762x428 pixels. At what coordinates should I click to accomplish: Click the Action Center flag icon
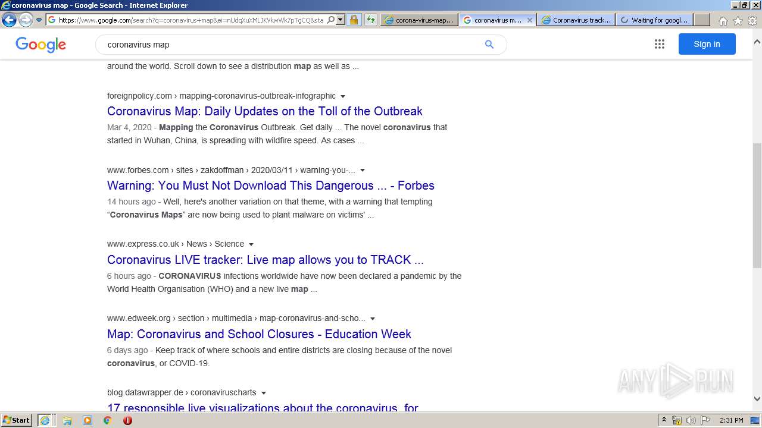coord(705,420)
